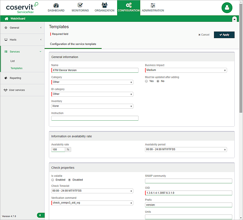Collapse the green header bar arrow

234,19
